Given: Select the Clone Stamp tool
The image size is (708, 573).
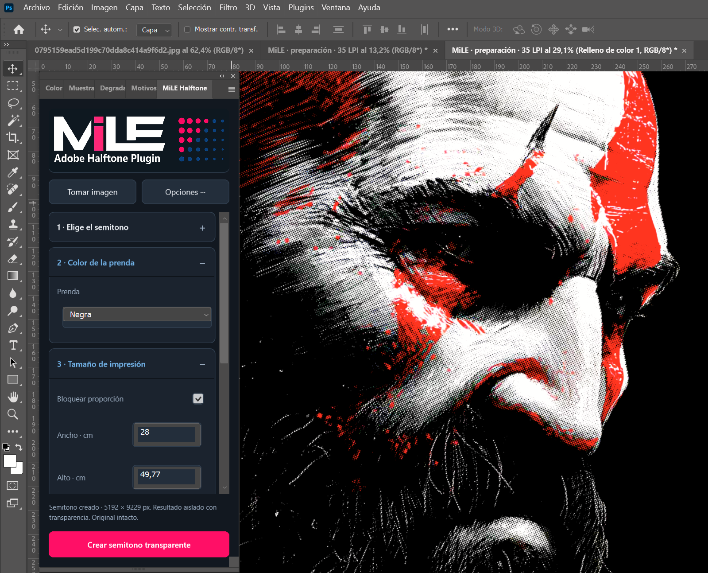Looking at the screenshot, I should tap(13, 224).
